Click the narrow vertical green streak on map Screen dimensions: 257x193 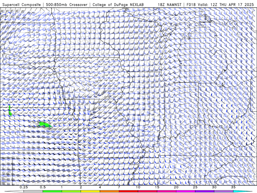click(x=10, y=111)
